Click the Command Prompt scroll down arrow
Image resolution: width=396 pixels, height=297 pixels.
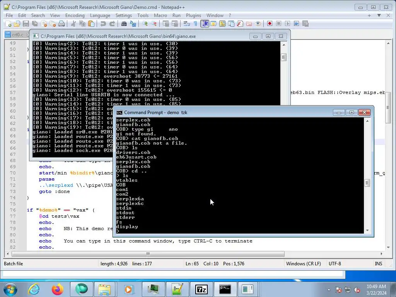[367, 230]
